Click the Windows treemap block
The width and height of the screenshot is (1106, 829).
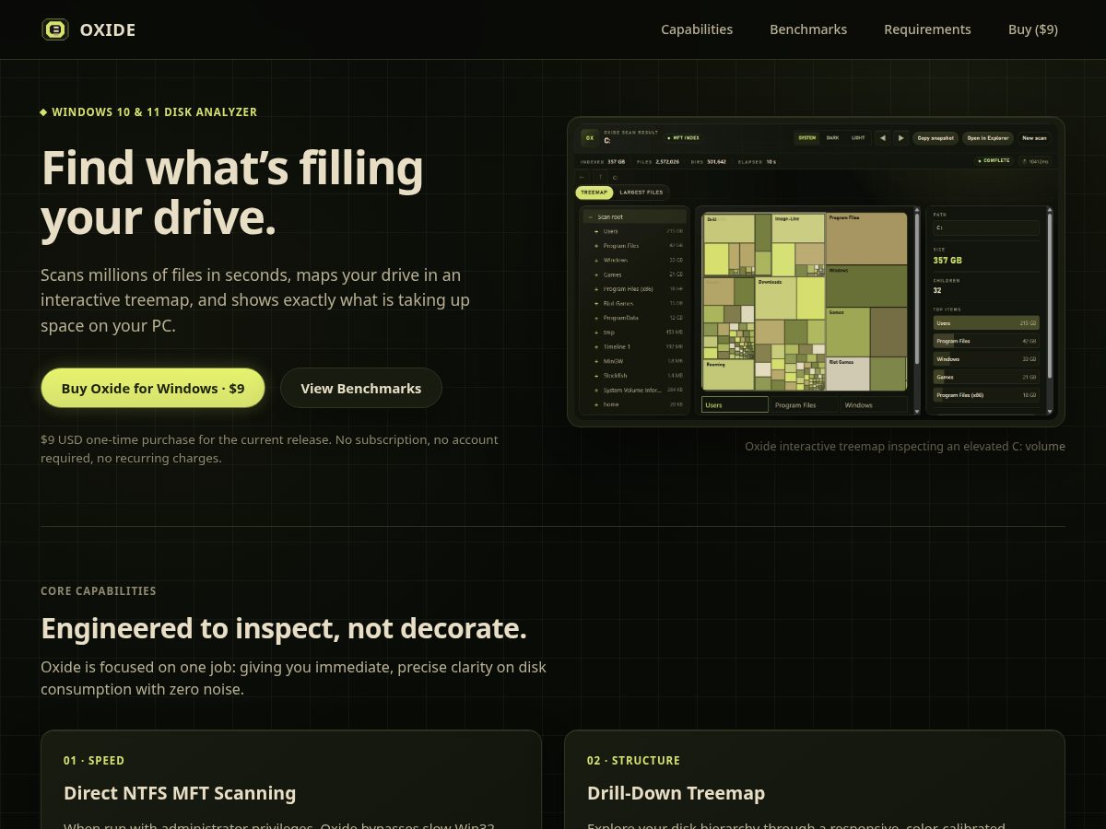point(866,286)
